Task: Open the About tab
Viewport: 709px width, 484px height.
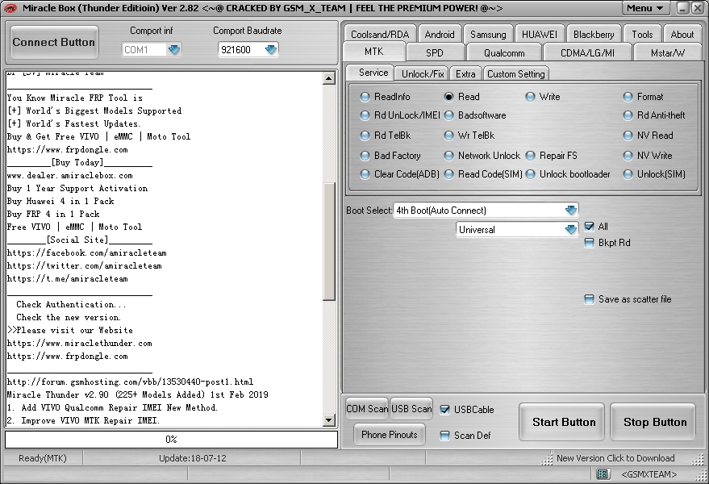Action: click(x=682, y=35)
